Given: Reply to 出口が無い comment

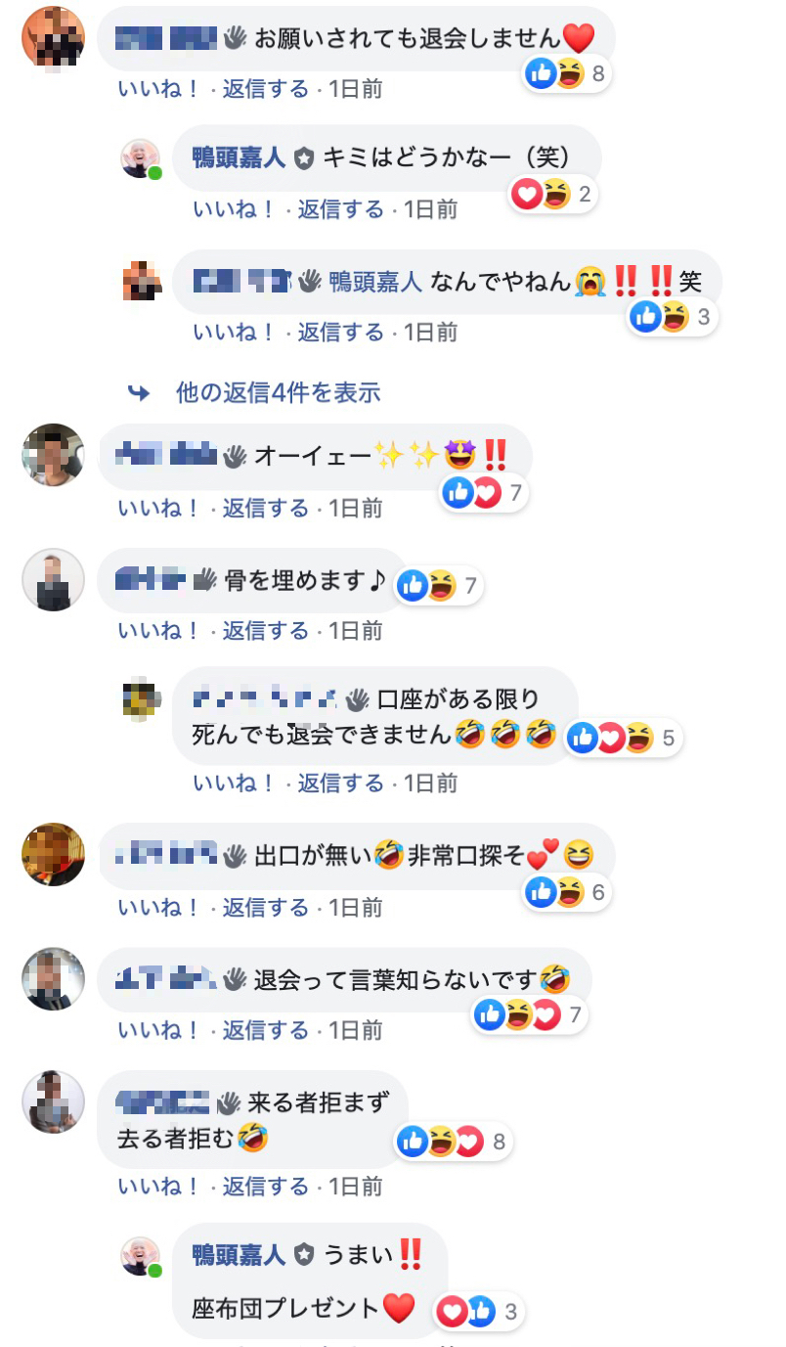Looking at the screenshot, I should pos(265,907).
